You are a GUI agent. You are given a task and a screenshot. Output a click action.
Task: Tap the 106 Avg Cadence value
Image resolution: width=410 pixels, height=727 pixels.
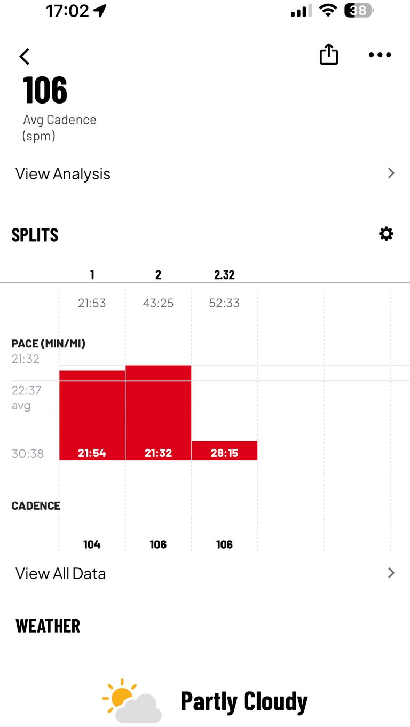pyautogui.click(x=45, y=90)
